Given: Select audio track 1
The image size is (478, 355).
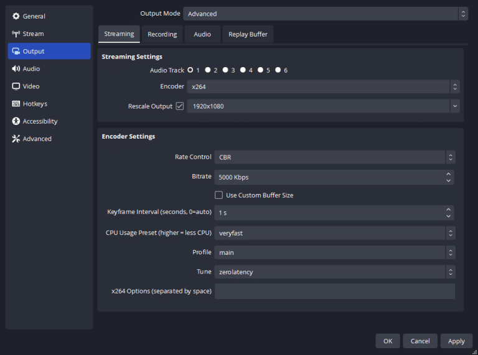Looking at the screenshot, I should pos(190,70).
